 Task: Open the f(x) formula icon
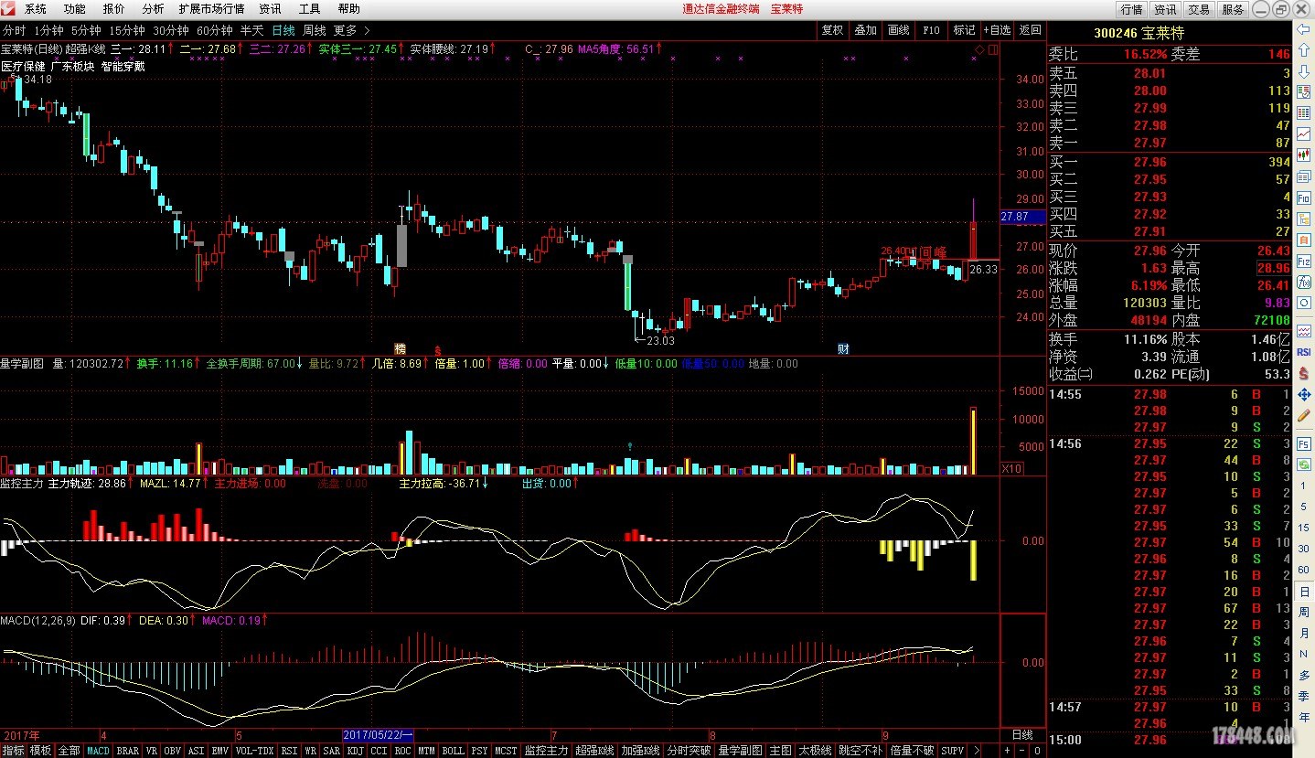click(x=1304, y=282)
